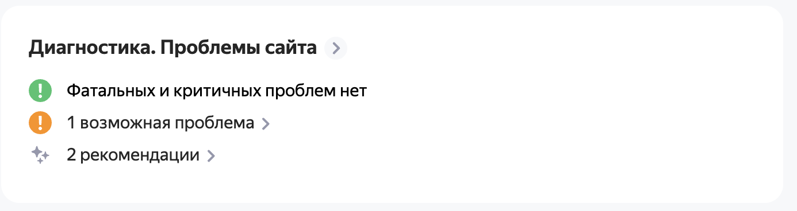Click 'Фатальных и критичных проблем нет' text
This screenshot has height=211, width=797.
(217, 91)
